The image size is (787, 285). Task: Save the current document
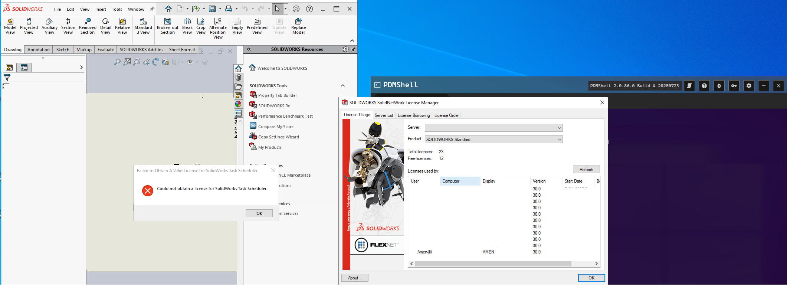tap(212, 9)
